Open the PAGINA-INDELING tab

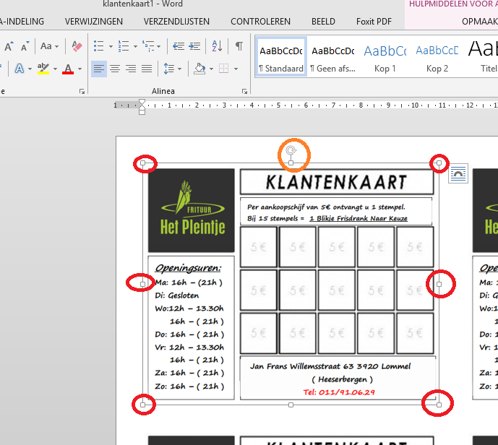tap(22, 22)
